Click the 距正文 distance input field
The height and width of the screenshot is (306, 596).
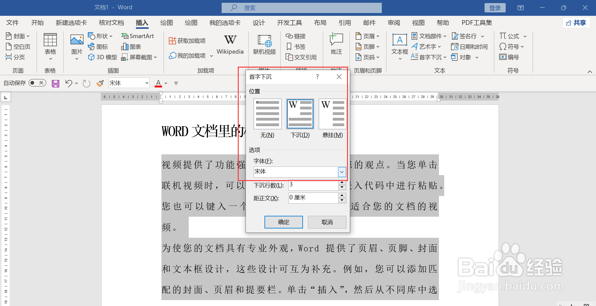313,198
